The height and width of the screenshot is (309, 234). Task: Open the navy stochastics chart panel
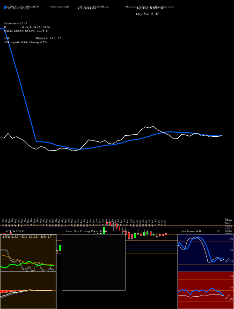click(x=205, y=253)
